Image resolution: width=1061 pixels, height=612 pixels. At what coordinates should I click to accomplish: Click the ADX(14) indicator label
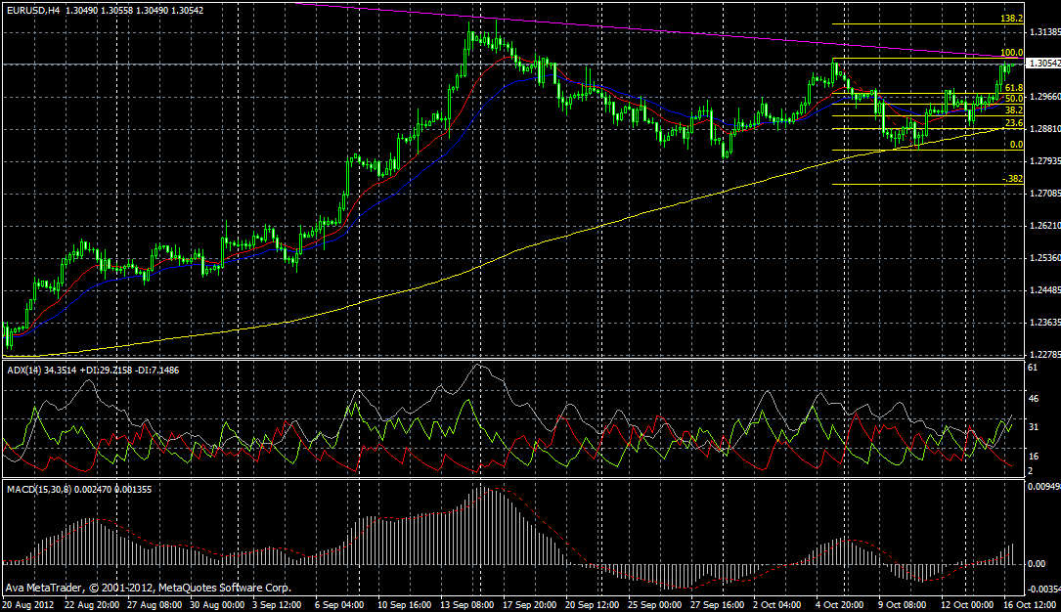pyautogui.click(x=25, y=370)
